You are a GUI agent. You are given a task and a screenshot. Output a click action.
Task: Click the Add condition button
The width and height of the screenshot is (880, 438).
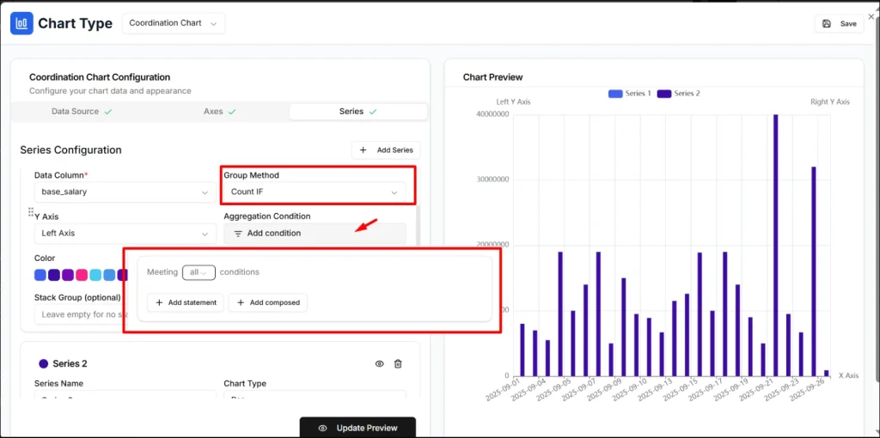[315, 234]
